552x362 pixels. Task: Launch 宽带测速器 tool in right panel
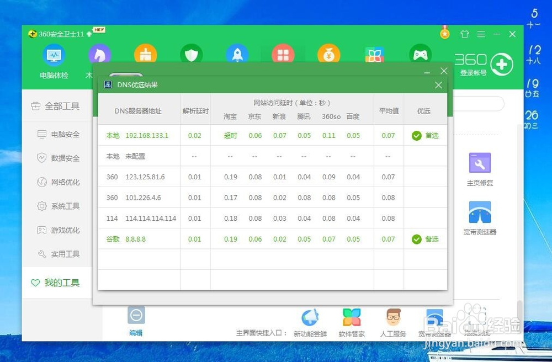pos(480,218)
